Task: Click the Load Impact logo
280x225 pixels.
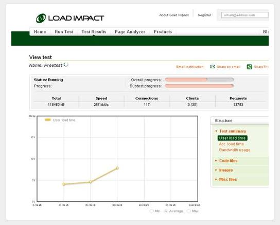Action: point(70,18)
